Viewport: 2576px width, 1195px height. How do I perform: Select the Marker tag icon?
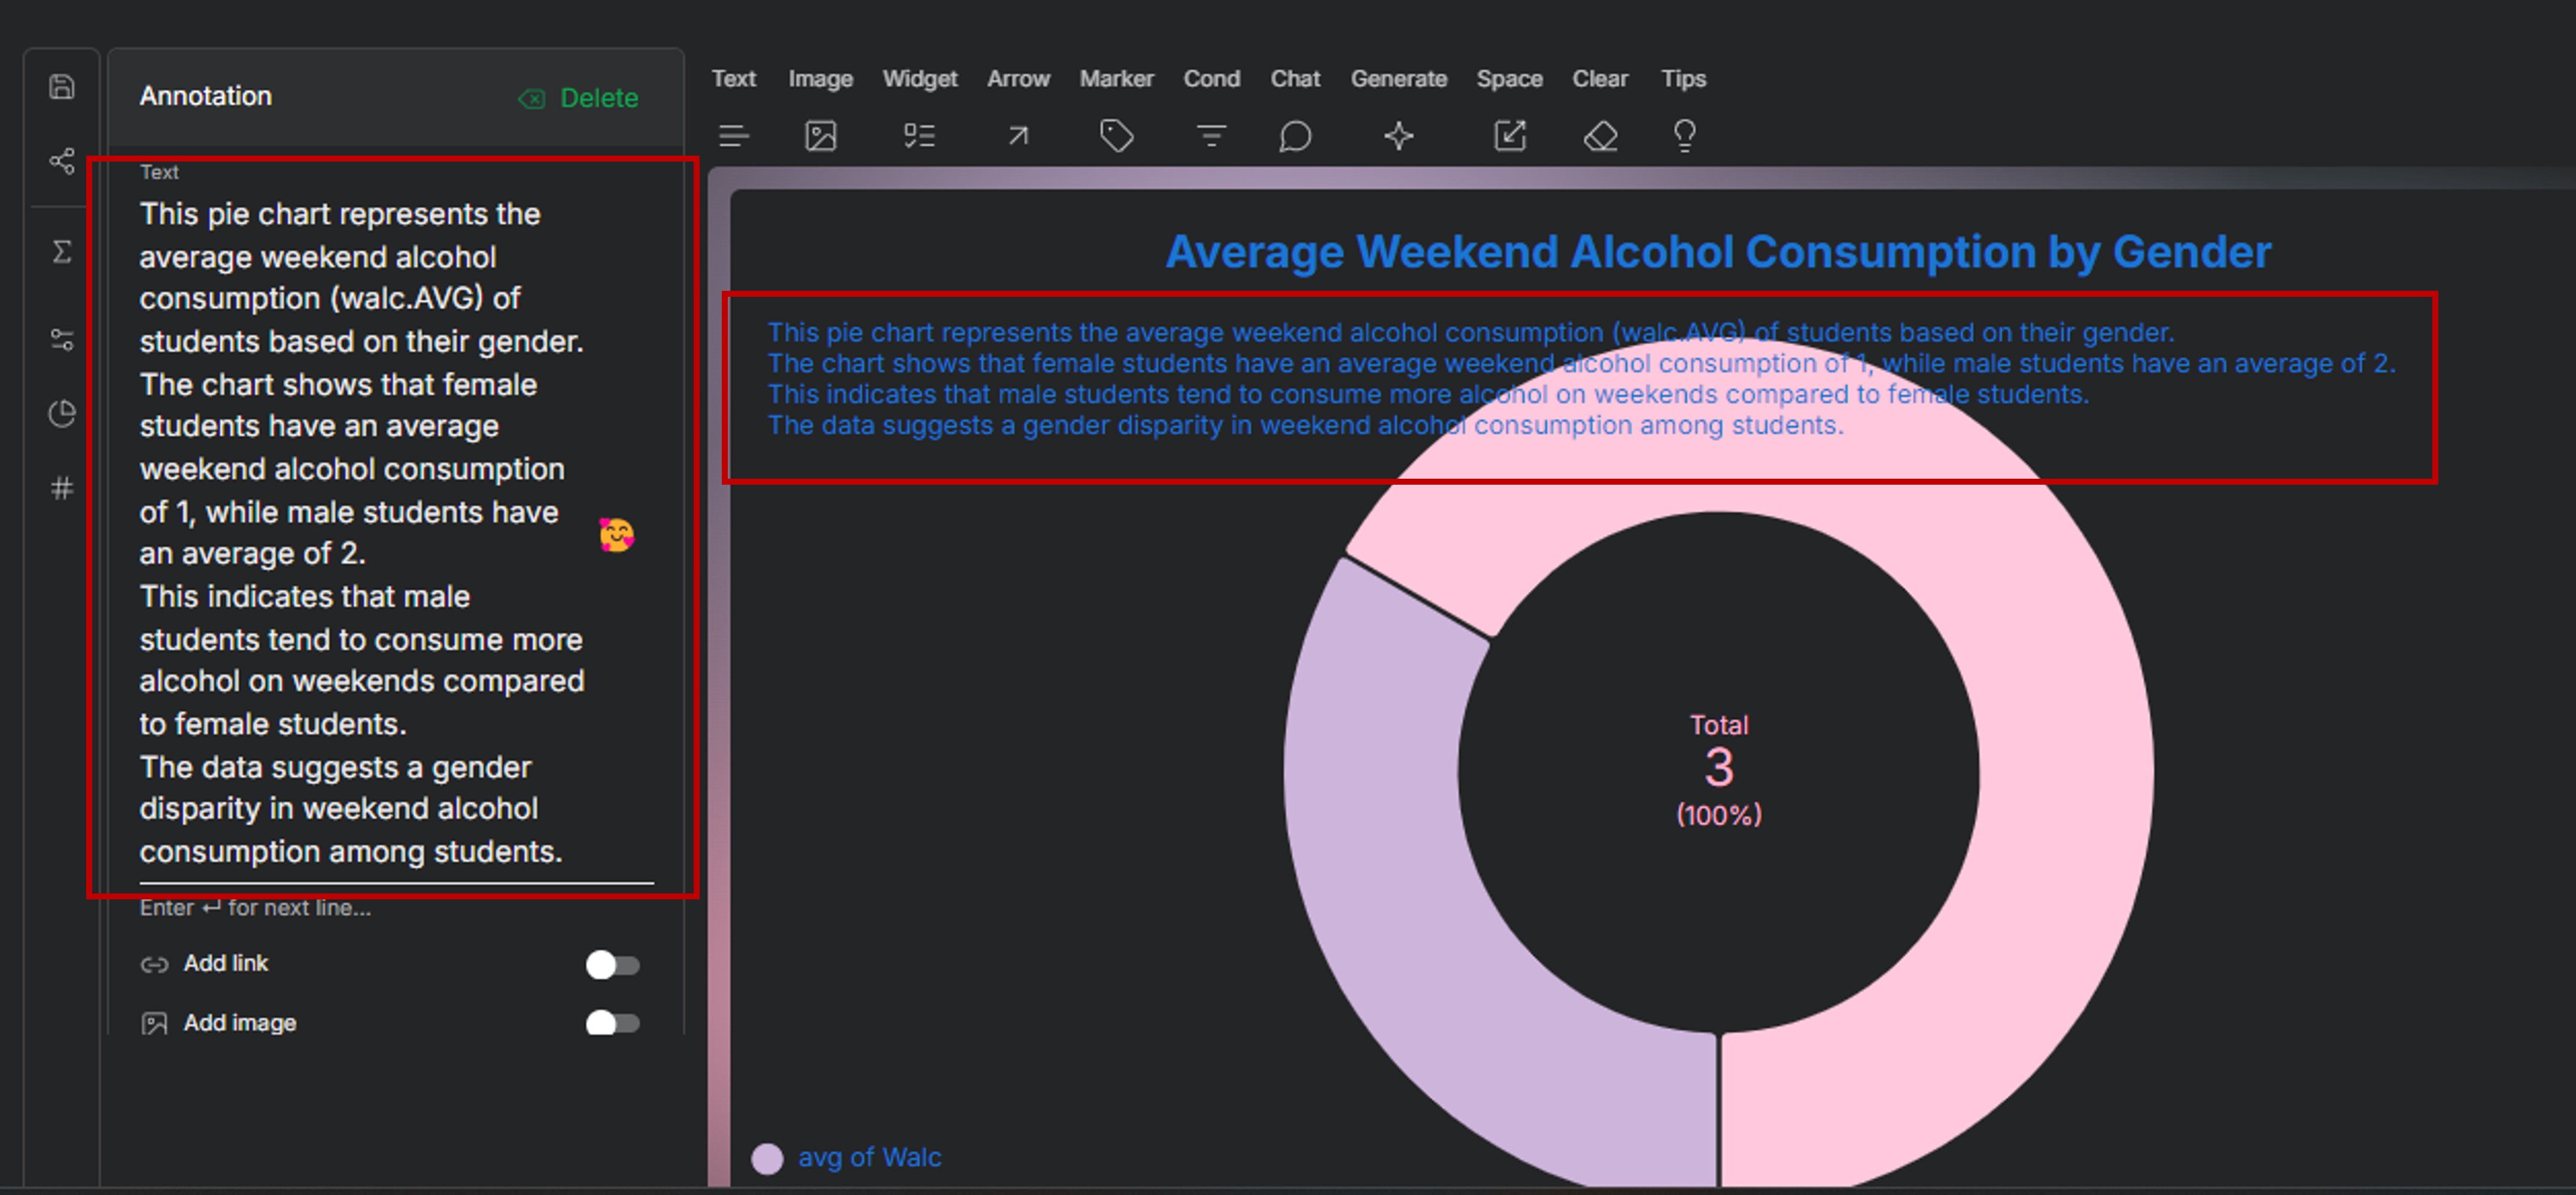(1116, 135)
